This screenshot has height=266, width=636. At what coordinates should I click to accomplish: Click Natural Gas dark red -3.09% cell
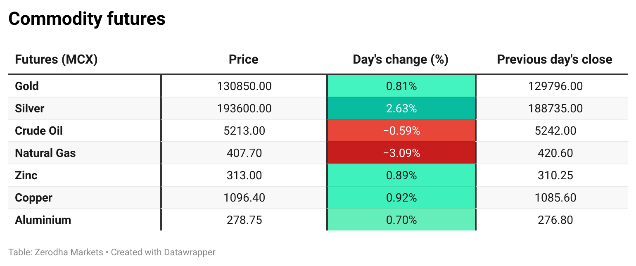coord(401,153)
